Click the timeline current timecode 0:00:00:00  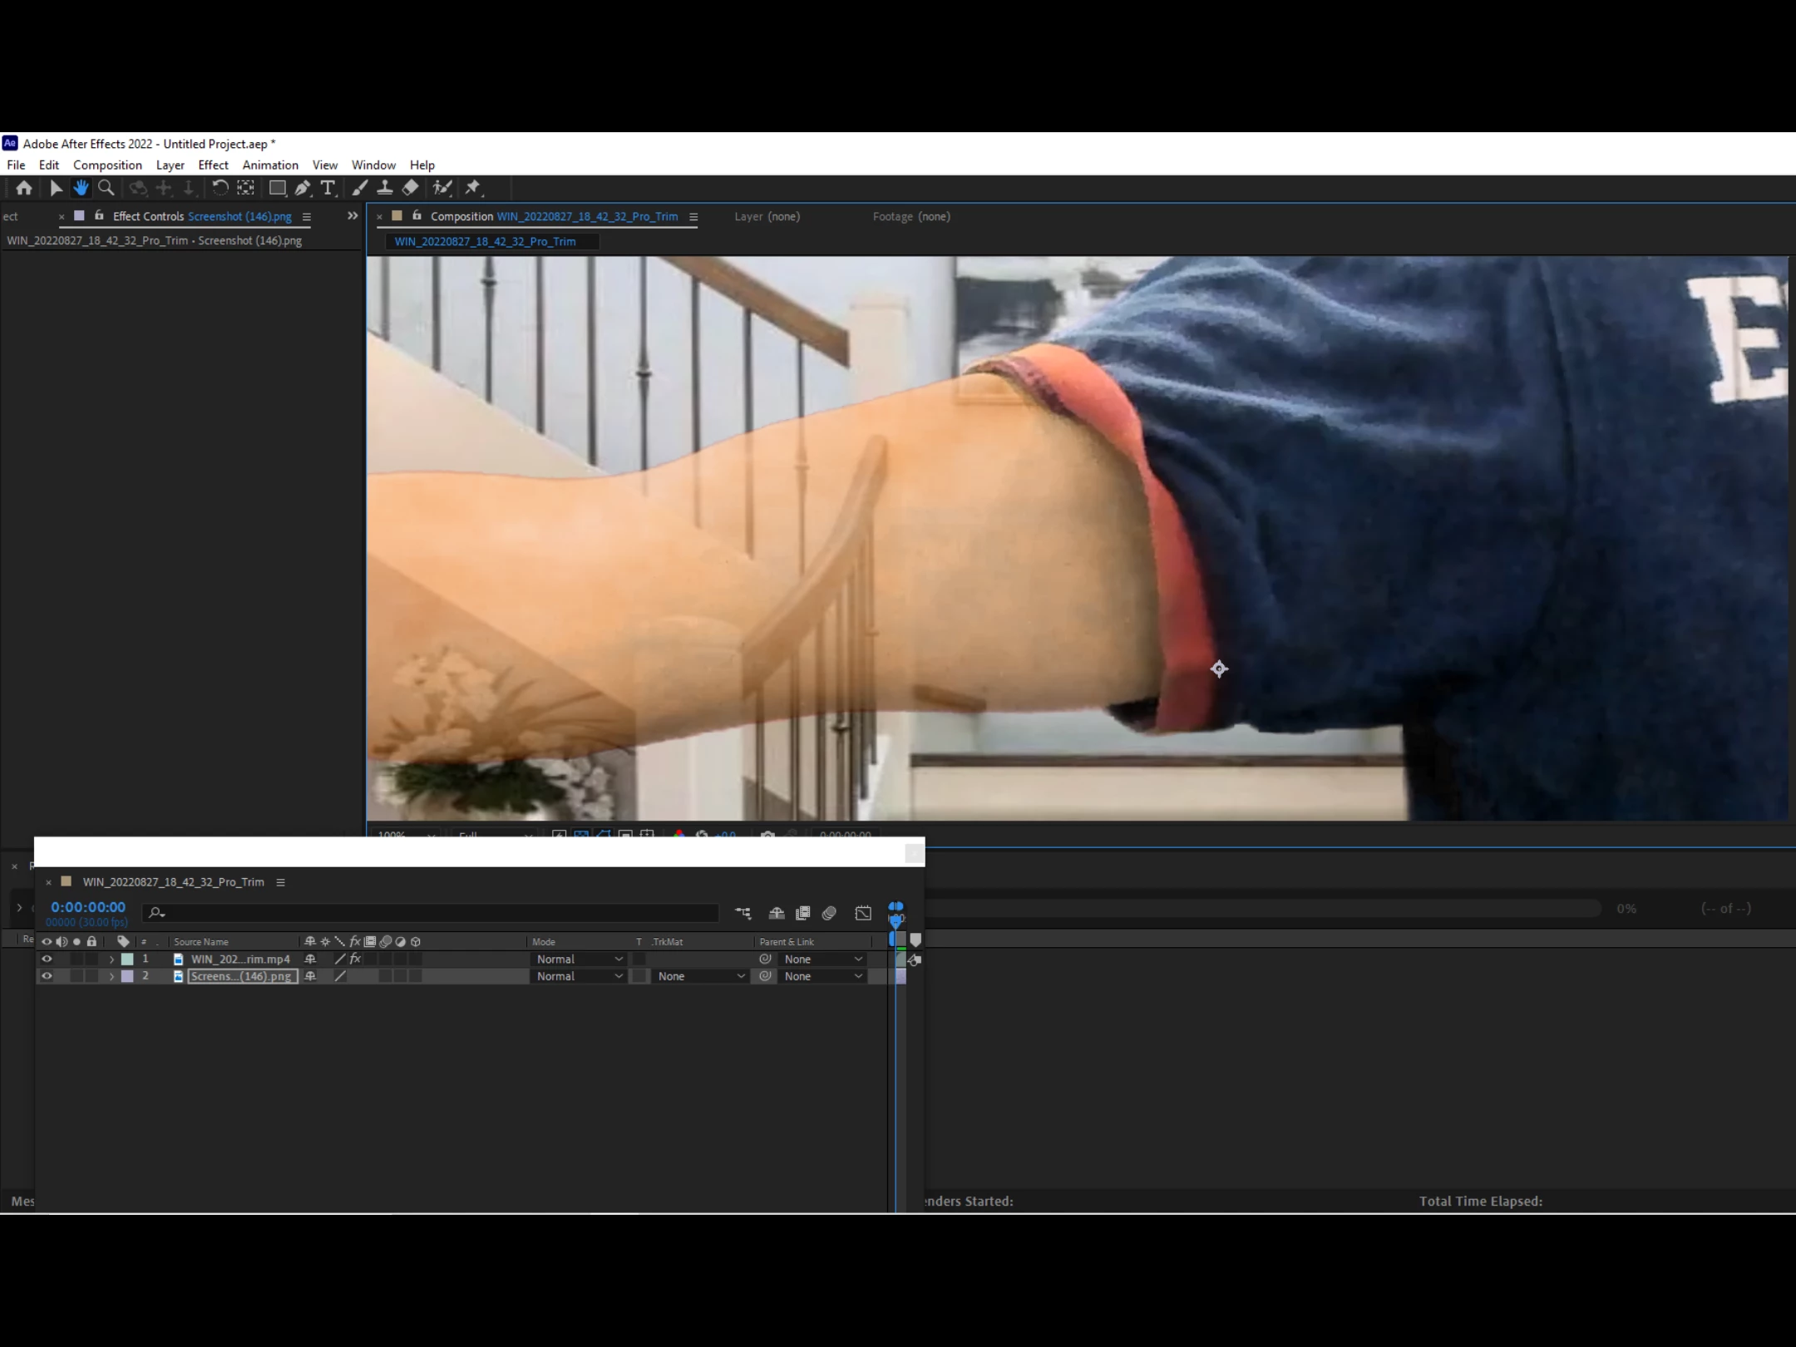[x=88, y=907]
